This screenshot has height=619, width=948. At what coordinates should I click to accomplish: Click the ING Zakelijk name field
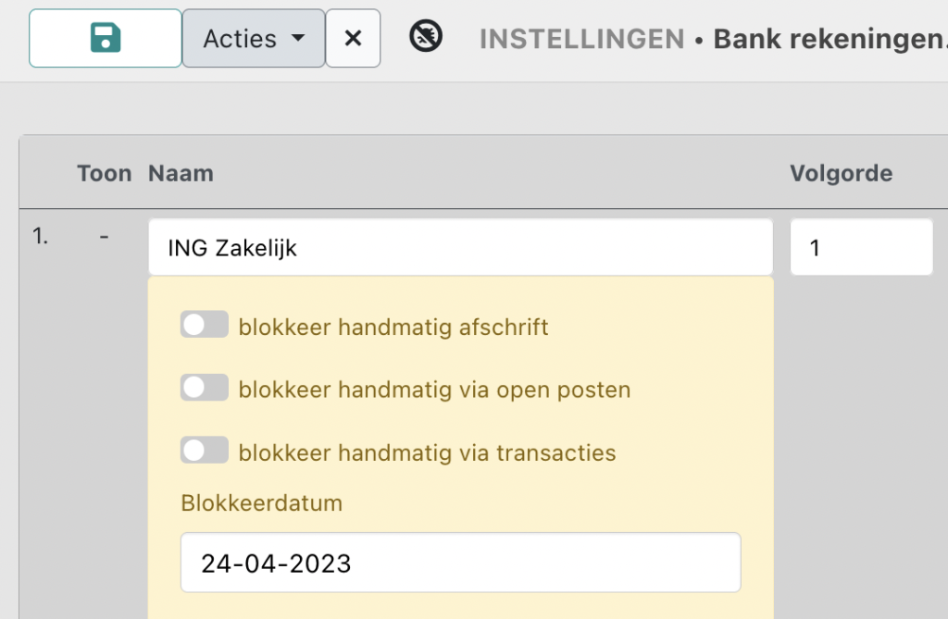pos(460,246)
